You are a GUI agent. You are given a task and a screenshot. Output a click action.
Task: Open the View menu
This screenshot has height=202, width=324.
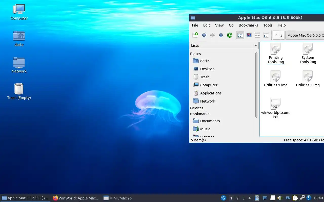point(219,25)
